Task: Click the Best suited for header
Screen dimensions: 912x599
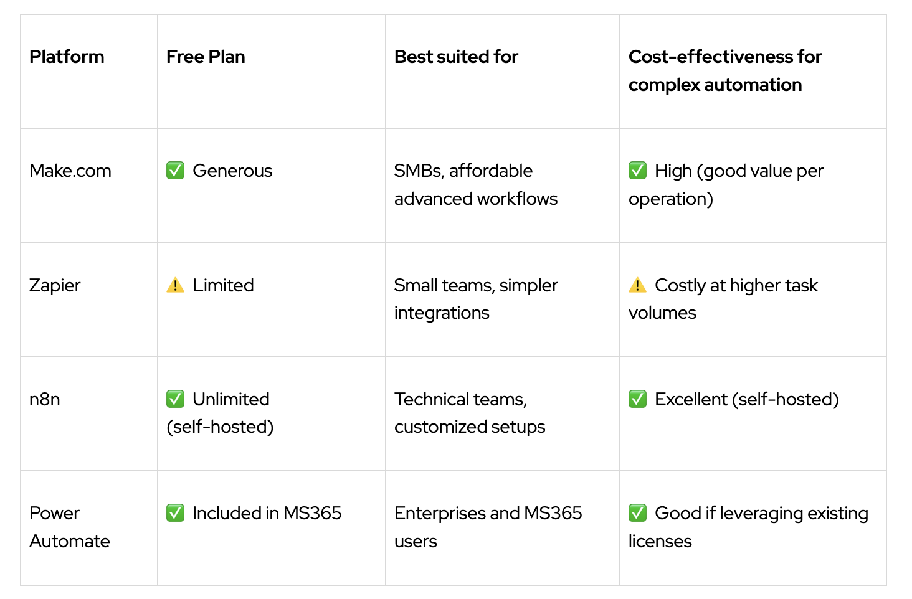Action: 456,57
